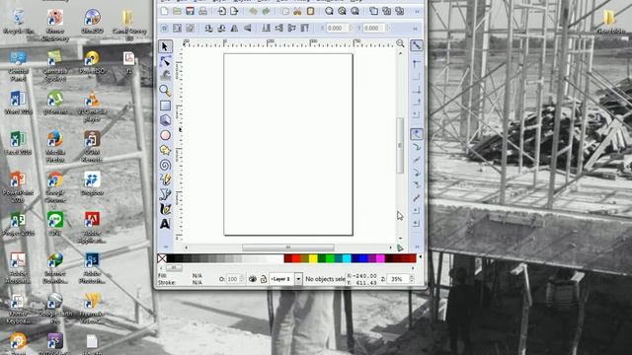Viewport: 632px width, 355px height.
Task: Click Select all in all layers icon
Action: [177, 29]
